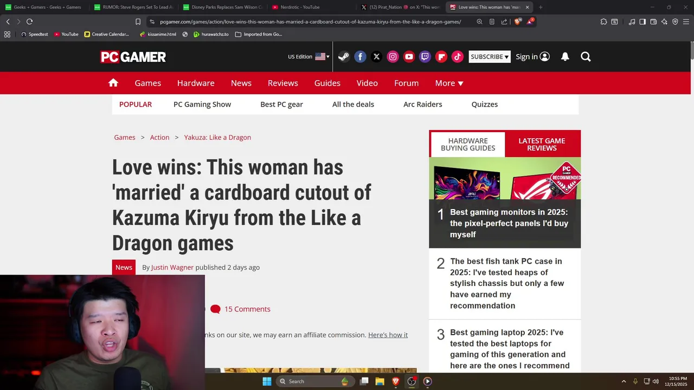Viewport: 694px width, 390px height.
Task: Open the US Edition dropdown
Action: pyautogui.click(x=309, y=56)
